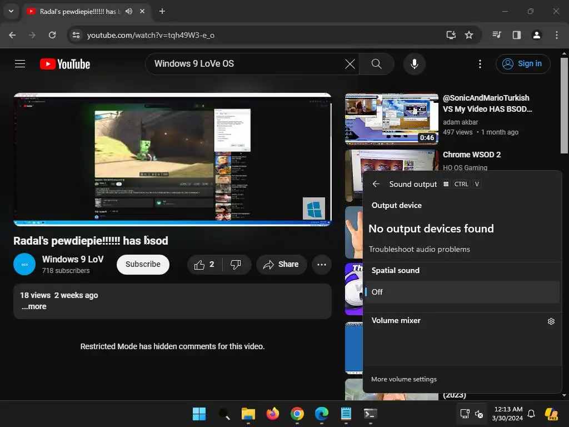Click the taskbar Search magnifier
Image resolution: width=569 pixels, height=427 pixels.
tap(224, 414)
